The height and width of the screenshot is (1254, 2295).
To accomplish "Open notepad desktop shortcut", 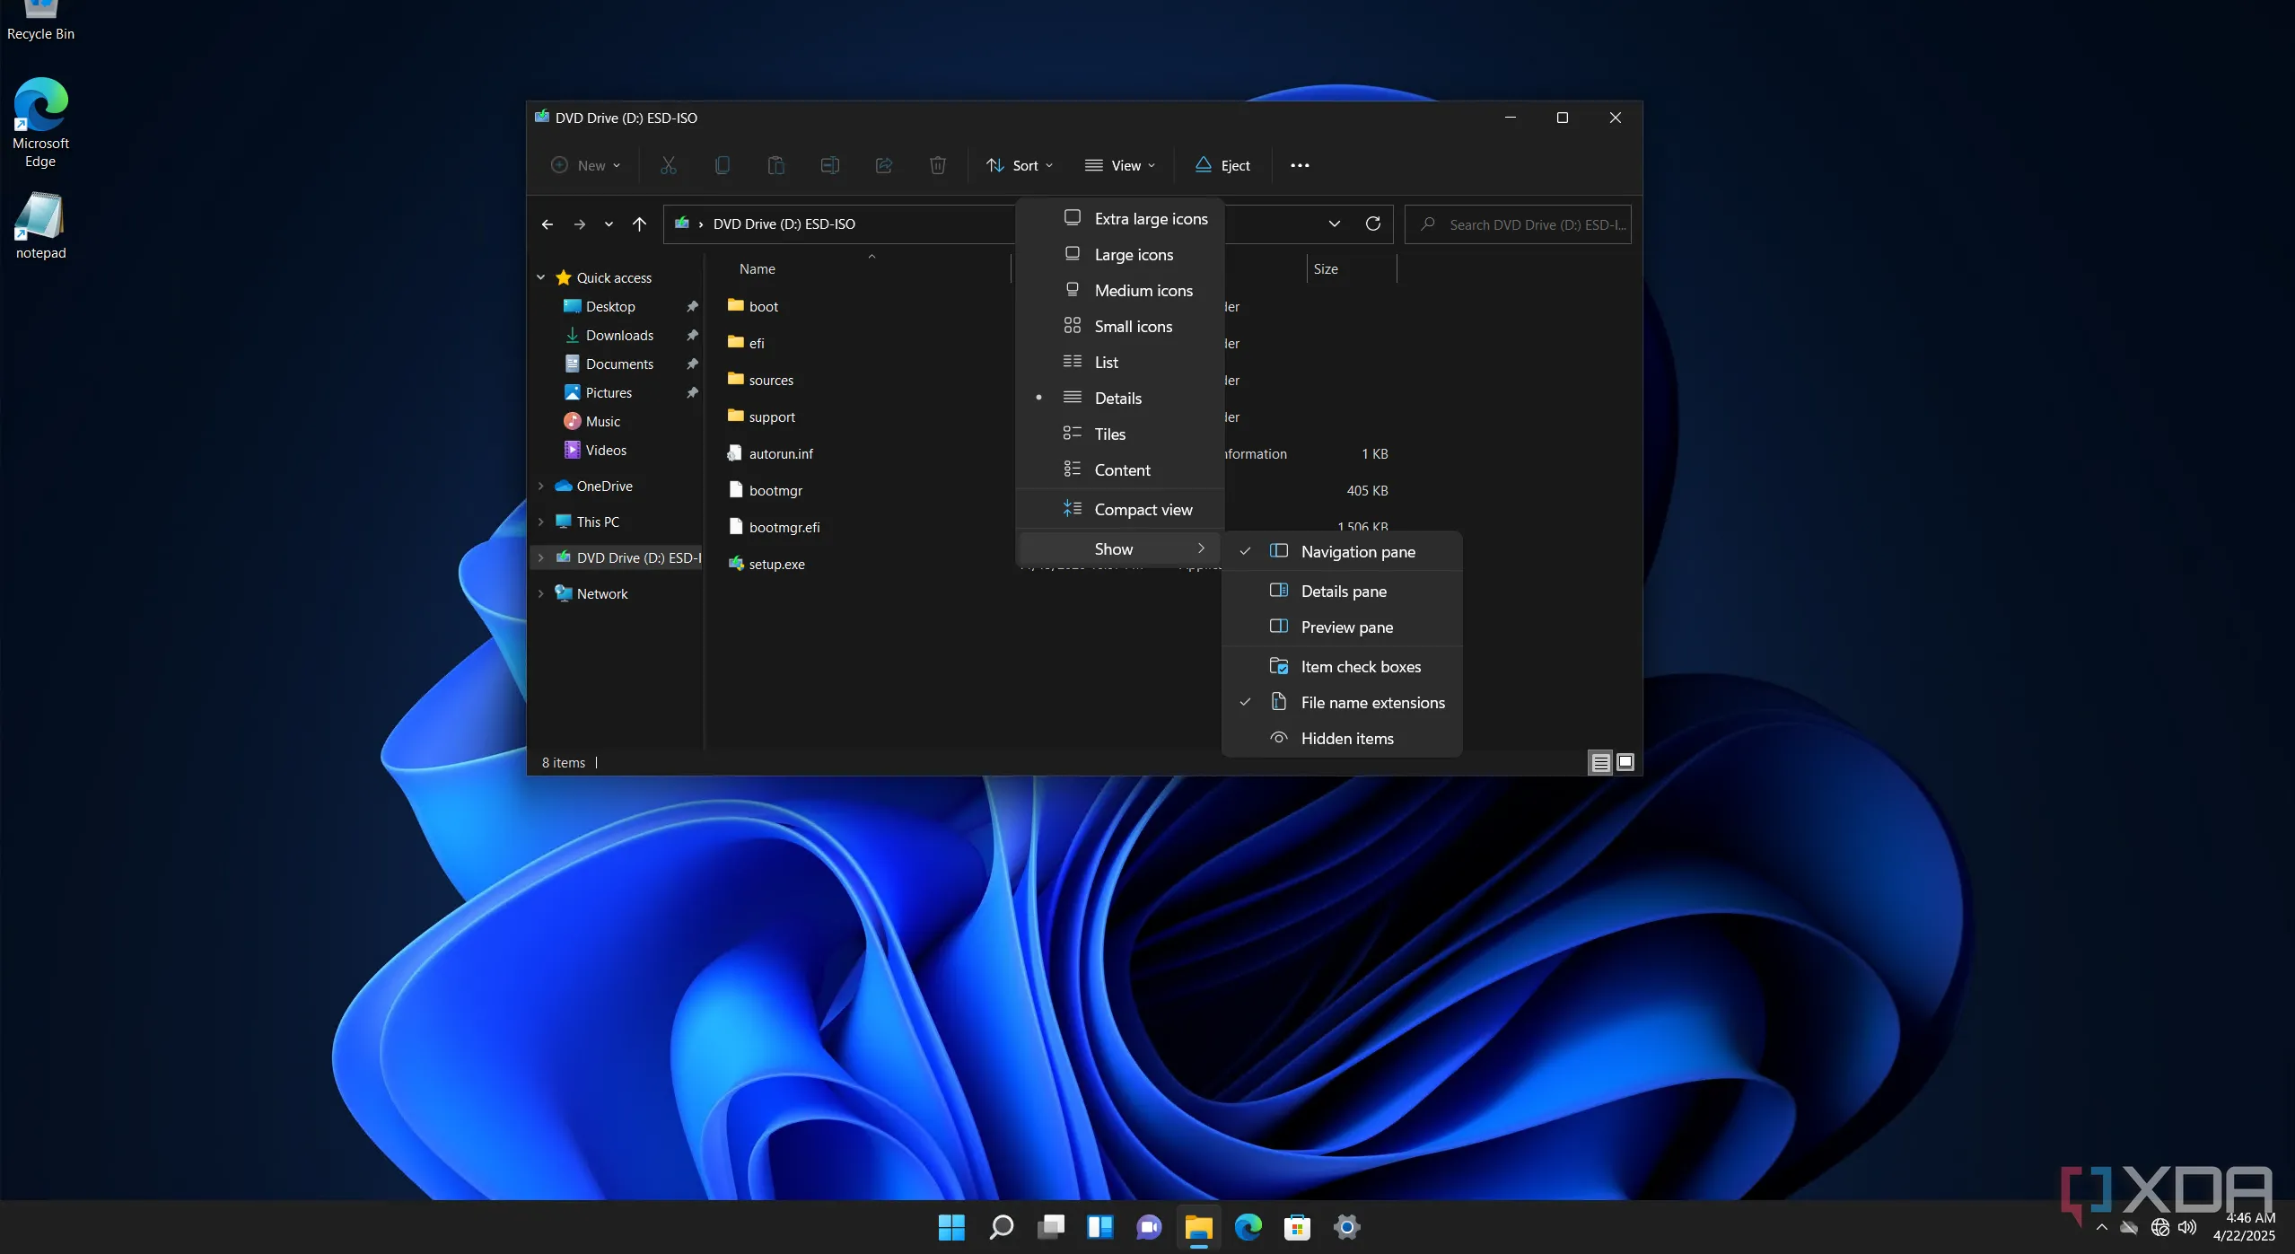I will click(40, 226).
